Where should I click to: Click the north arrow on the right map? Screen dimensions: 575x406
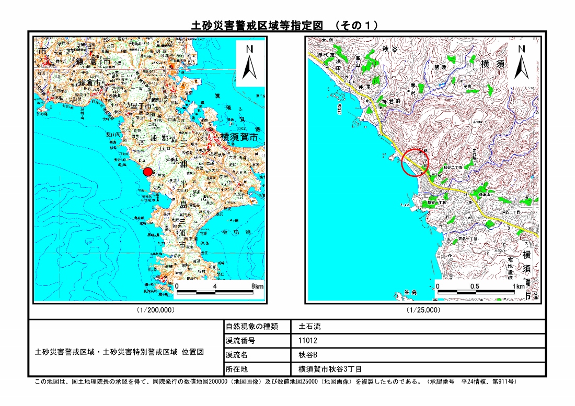(521, 63)
